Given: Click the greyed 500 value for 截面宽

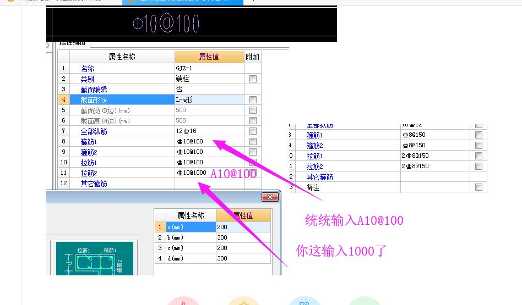Looking at the screenshot, I should [x=209, y=110].
